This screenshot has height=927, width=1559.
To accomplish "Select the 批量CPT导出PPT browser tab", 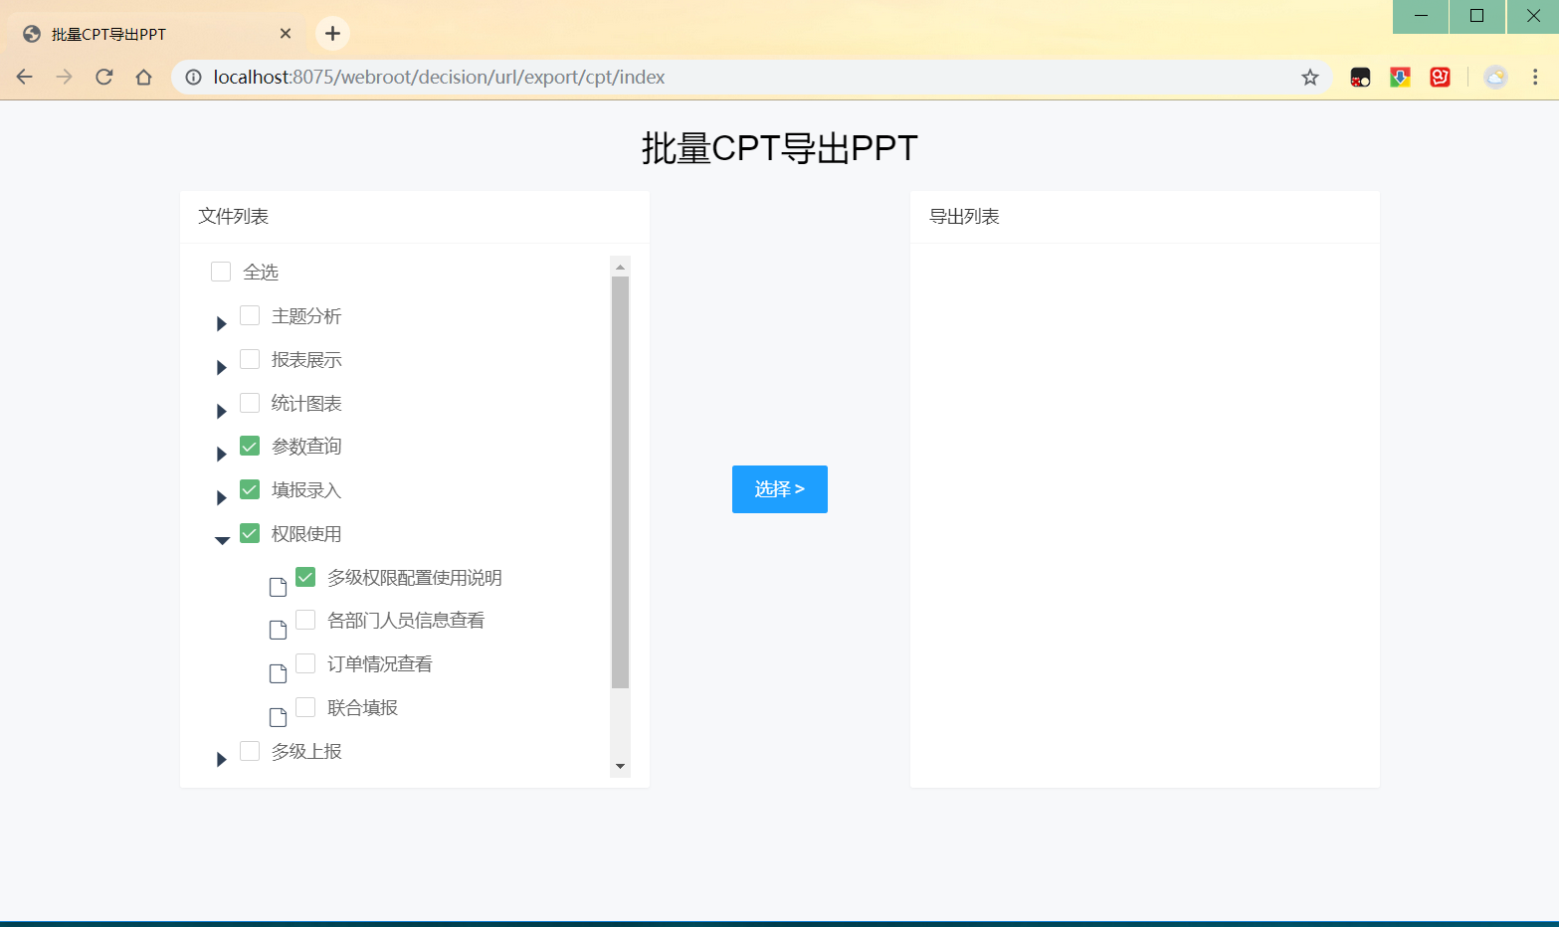I will point(157,34).
